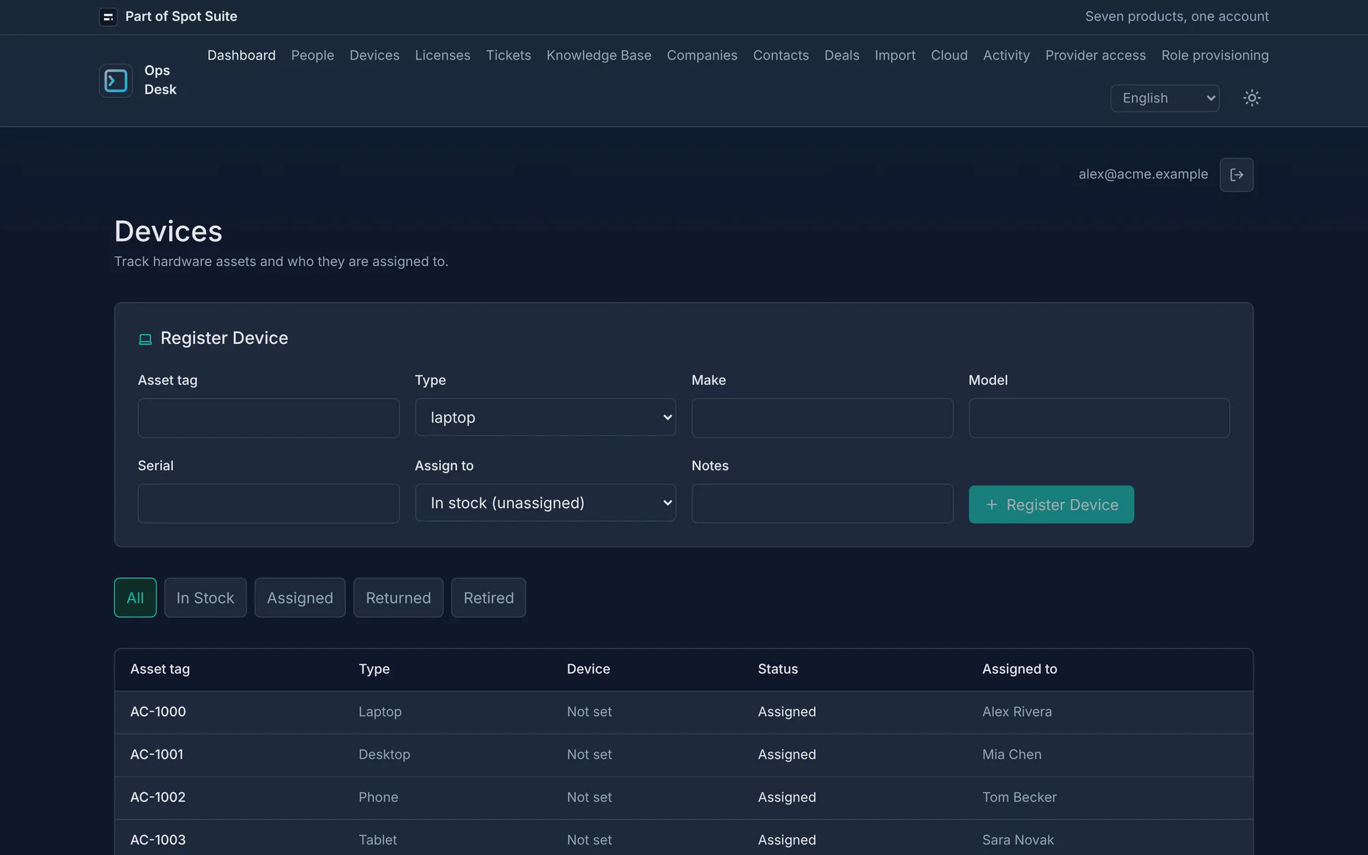Click asset tag AC-1003
The width and height of the screenshot is (1368, 855).
tap(158, 840)
